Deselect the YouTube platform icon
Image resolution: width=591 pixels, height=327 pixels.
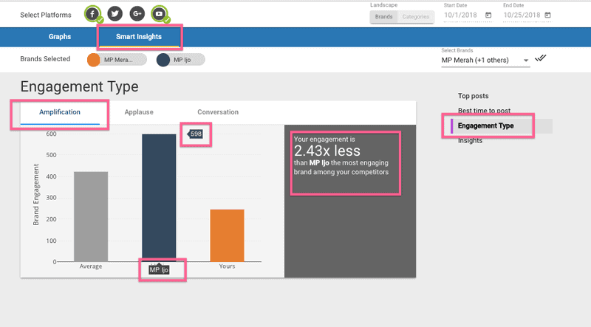coord(159,13)
